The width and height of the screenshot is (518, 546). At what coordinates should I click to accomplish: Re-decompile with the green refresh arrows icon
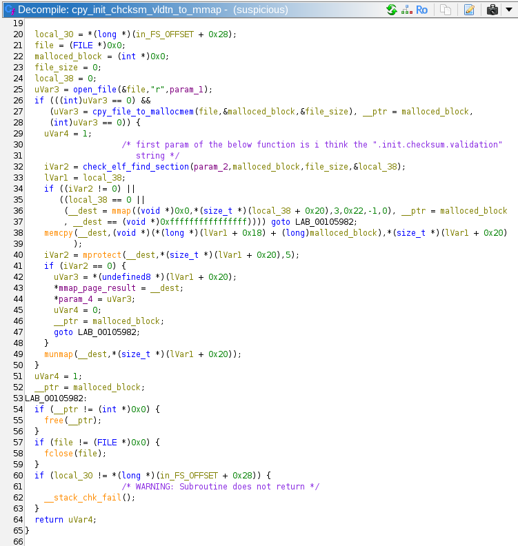point(392,10)
